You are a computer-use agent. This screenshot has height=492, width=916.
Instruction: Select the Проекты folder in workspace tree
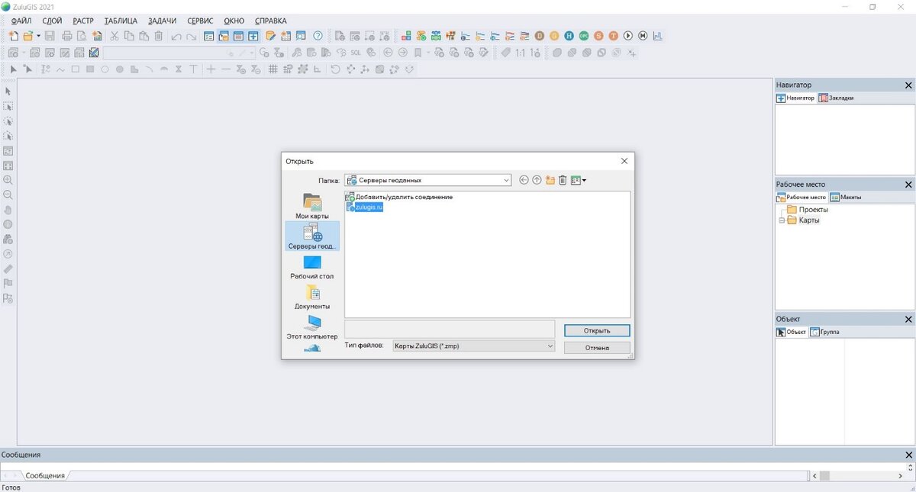click(x=808, y=210)
